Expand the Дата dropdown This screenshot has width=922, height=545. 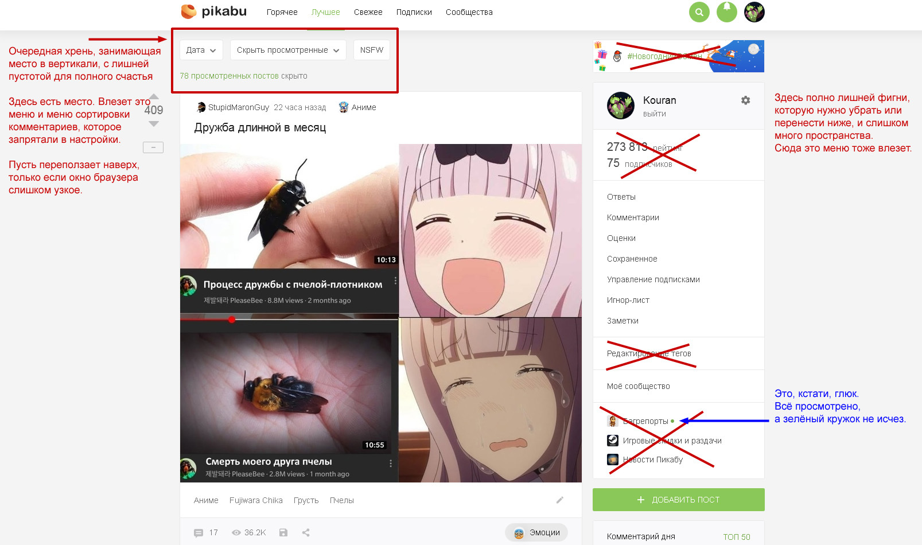coord(201,50)
